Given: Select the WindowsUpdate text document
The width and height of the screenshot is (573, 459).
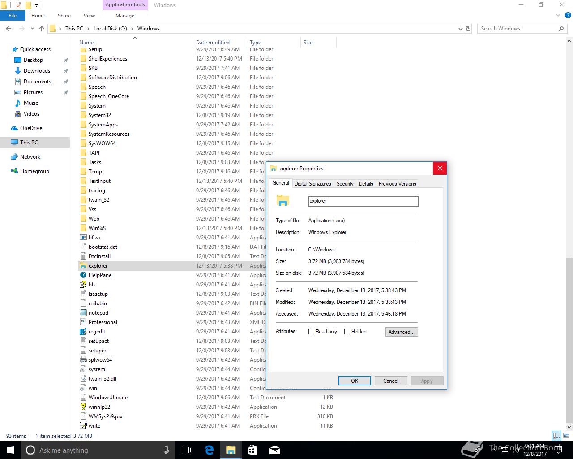Looking at the screenshot, I should [x=206, y=398].
